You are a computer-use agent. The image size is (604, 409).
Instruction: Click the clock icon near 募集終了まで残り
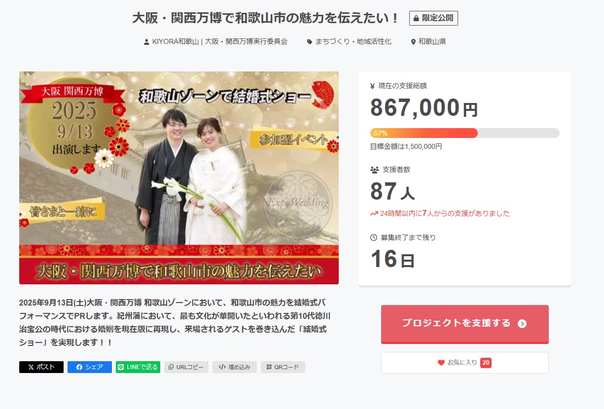tap(374, 238)
